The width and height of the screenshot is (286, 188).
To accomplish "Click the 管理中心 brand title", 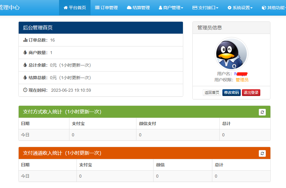I will coord(9,8).
